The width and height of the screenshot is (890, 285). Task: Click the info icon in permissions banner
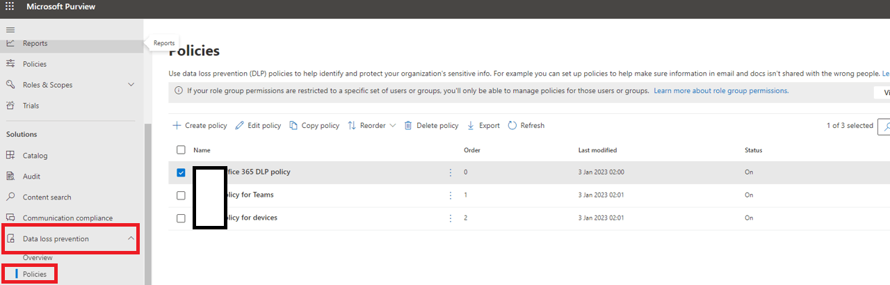[179, 91]
